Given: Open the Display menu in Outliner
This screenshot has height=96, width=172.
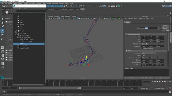Looking at the screenshot, I should [x=16, y=9].
